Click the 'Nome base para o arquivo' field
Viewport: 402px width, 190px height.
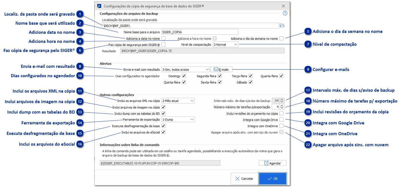(x=200, y=32)
